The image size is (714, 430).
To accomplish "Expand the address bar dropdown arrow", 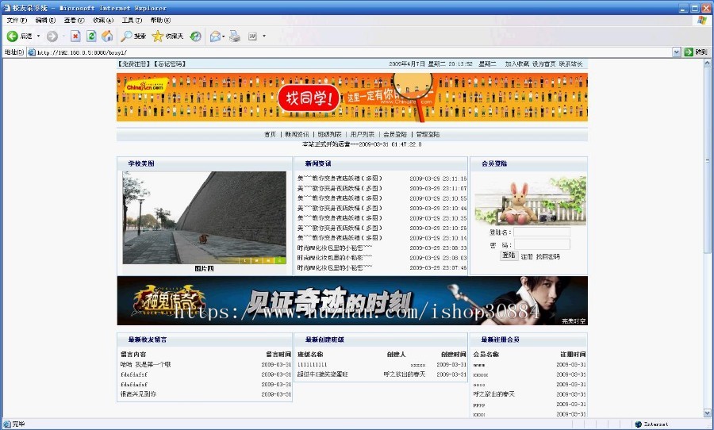I will pos(676,52).
